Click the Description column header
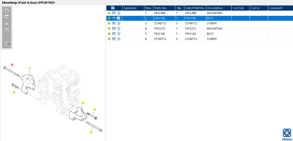Viewport: 293px width, 141px height. click(215, 8)
